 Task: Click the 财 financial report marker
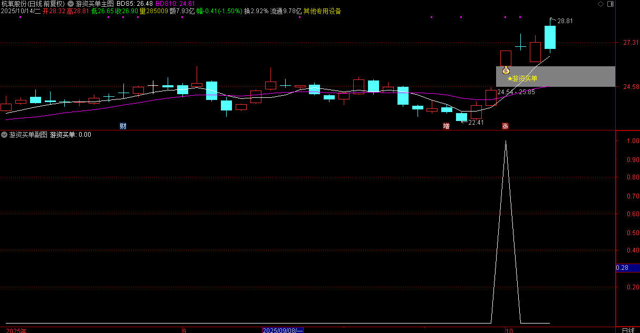123,126
